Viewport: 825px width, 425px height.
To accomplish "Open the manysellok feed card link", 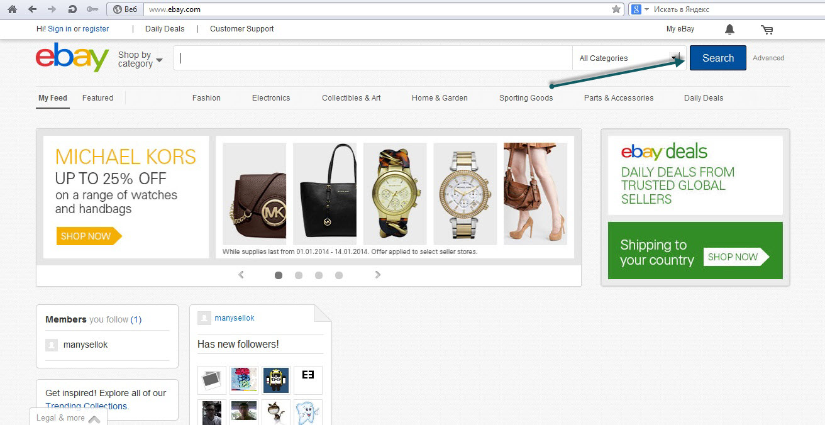I will [235, 318].
